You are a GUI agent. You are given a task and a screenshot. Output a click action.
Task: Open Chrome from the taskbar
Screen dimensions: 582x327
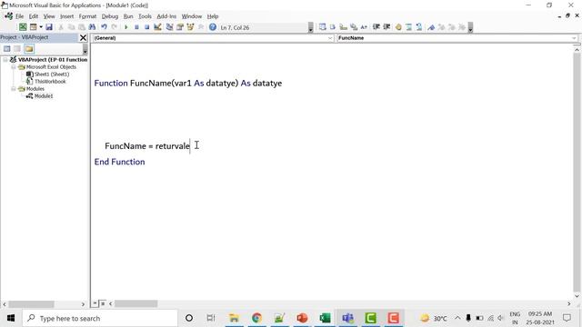(256, 318)
